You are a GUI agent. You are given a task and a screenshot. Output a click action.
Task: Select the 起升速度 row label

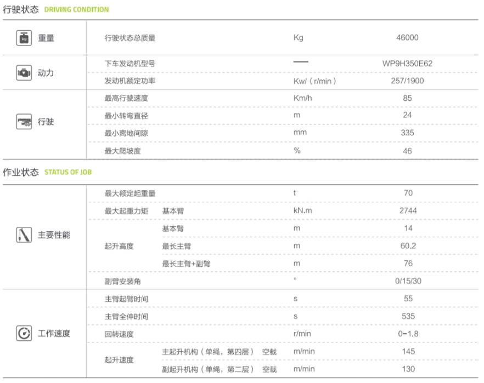point(119,360)
